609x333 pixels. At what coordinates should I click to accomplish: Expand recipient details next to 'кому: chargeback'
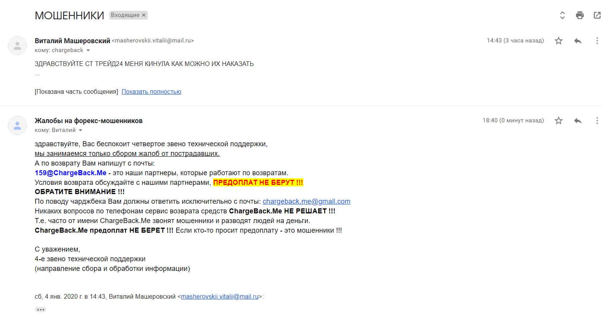point(88,51)
